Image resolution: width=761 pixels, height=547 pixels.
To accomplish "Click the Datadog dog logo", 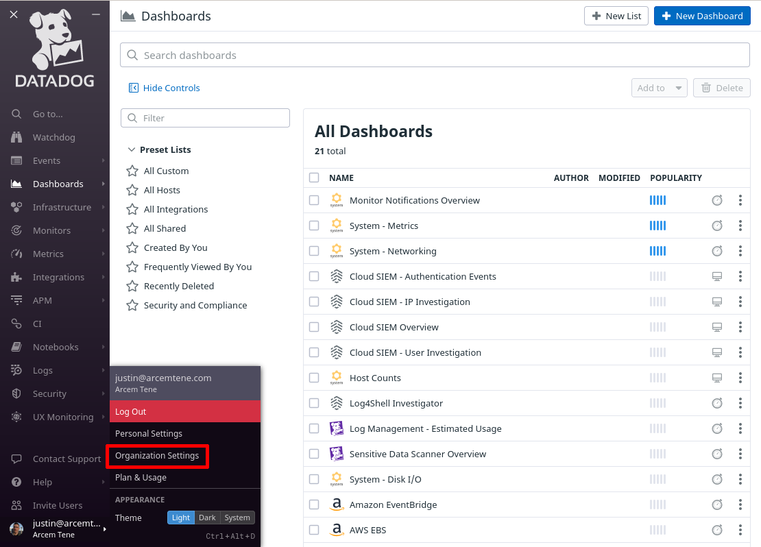I will (55, 40).
